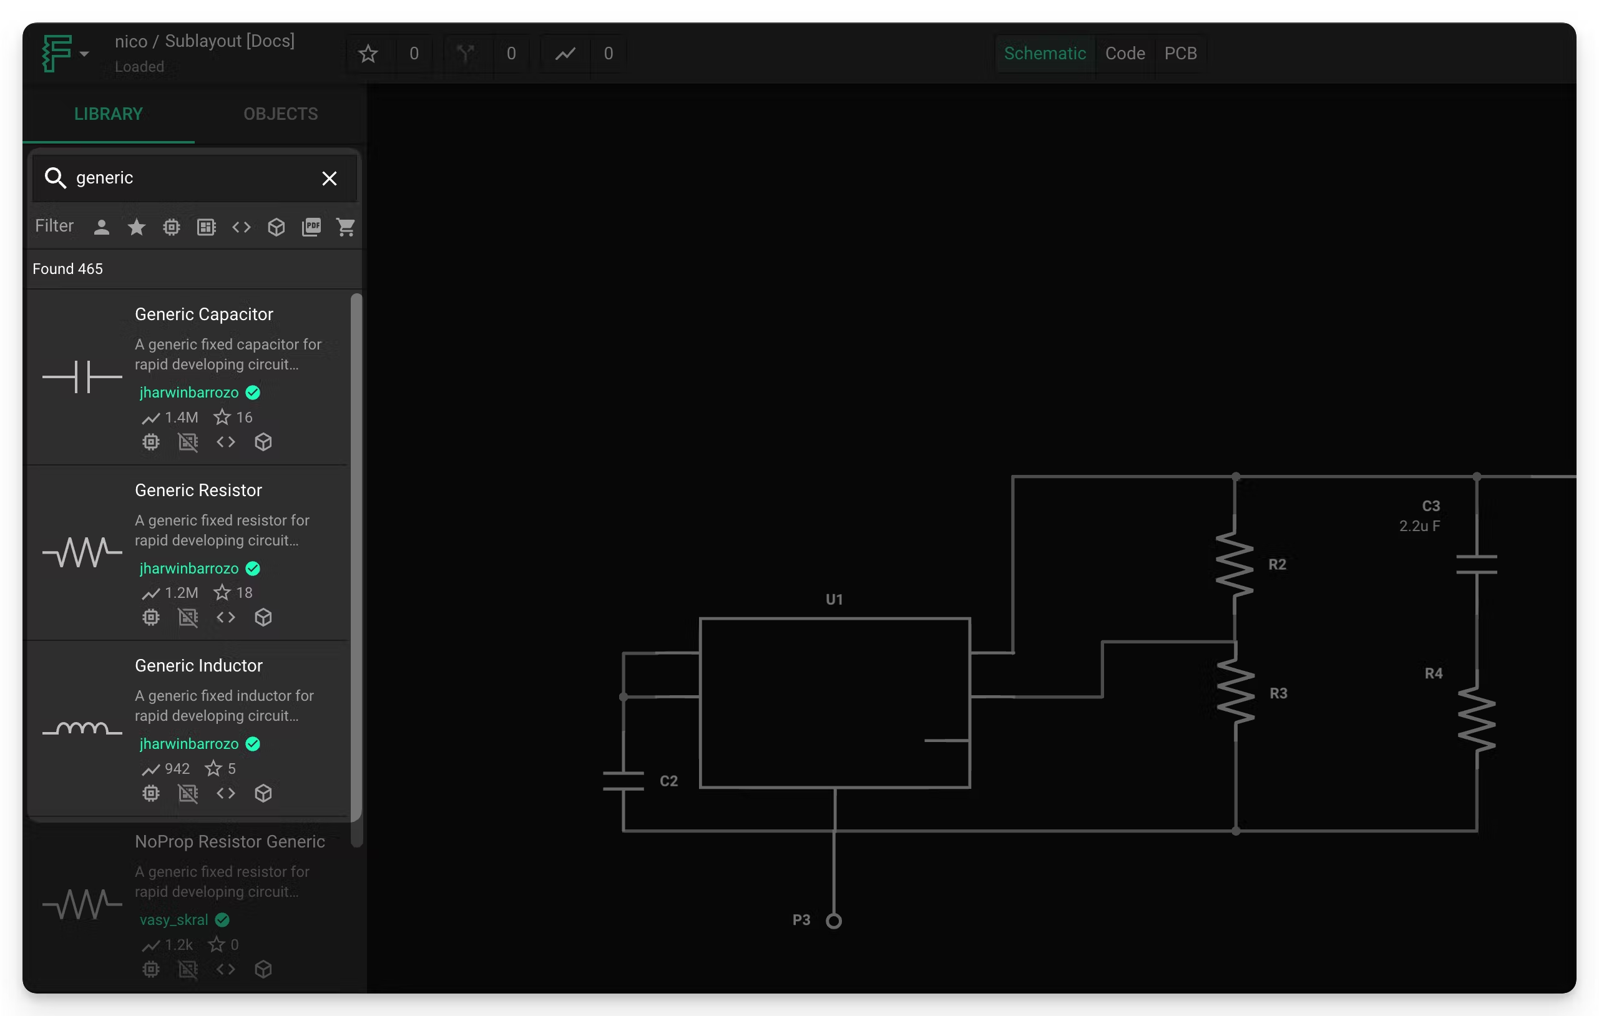Select capacitor C3 on the schematic
The image size is (1599, 1016).
click(1476, 564)
